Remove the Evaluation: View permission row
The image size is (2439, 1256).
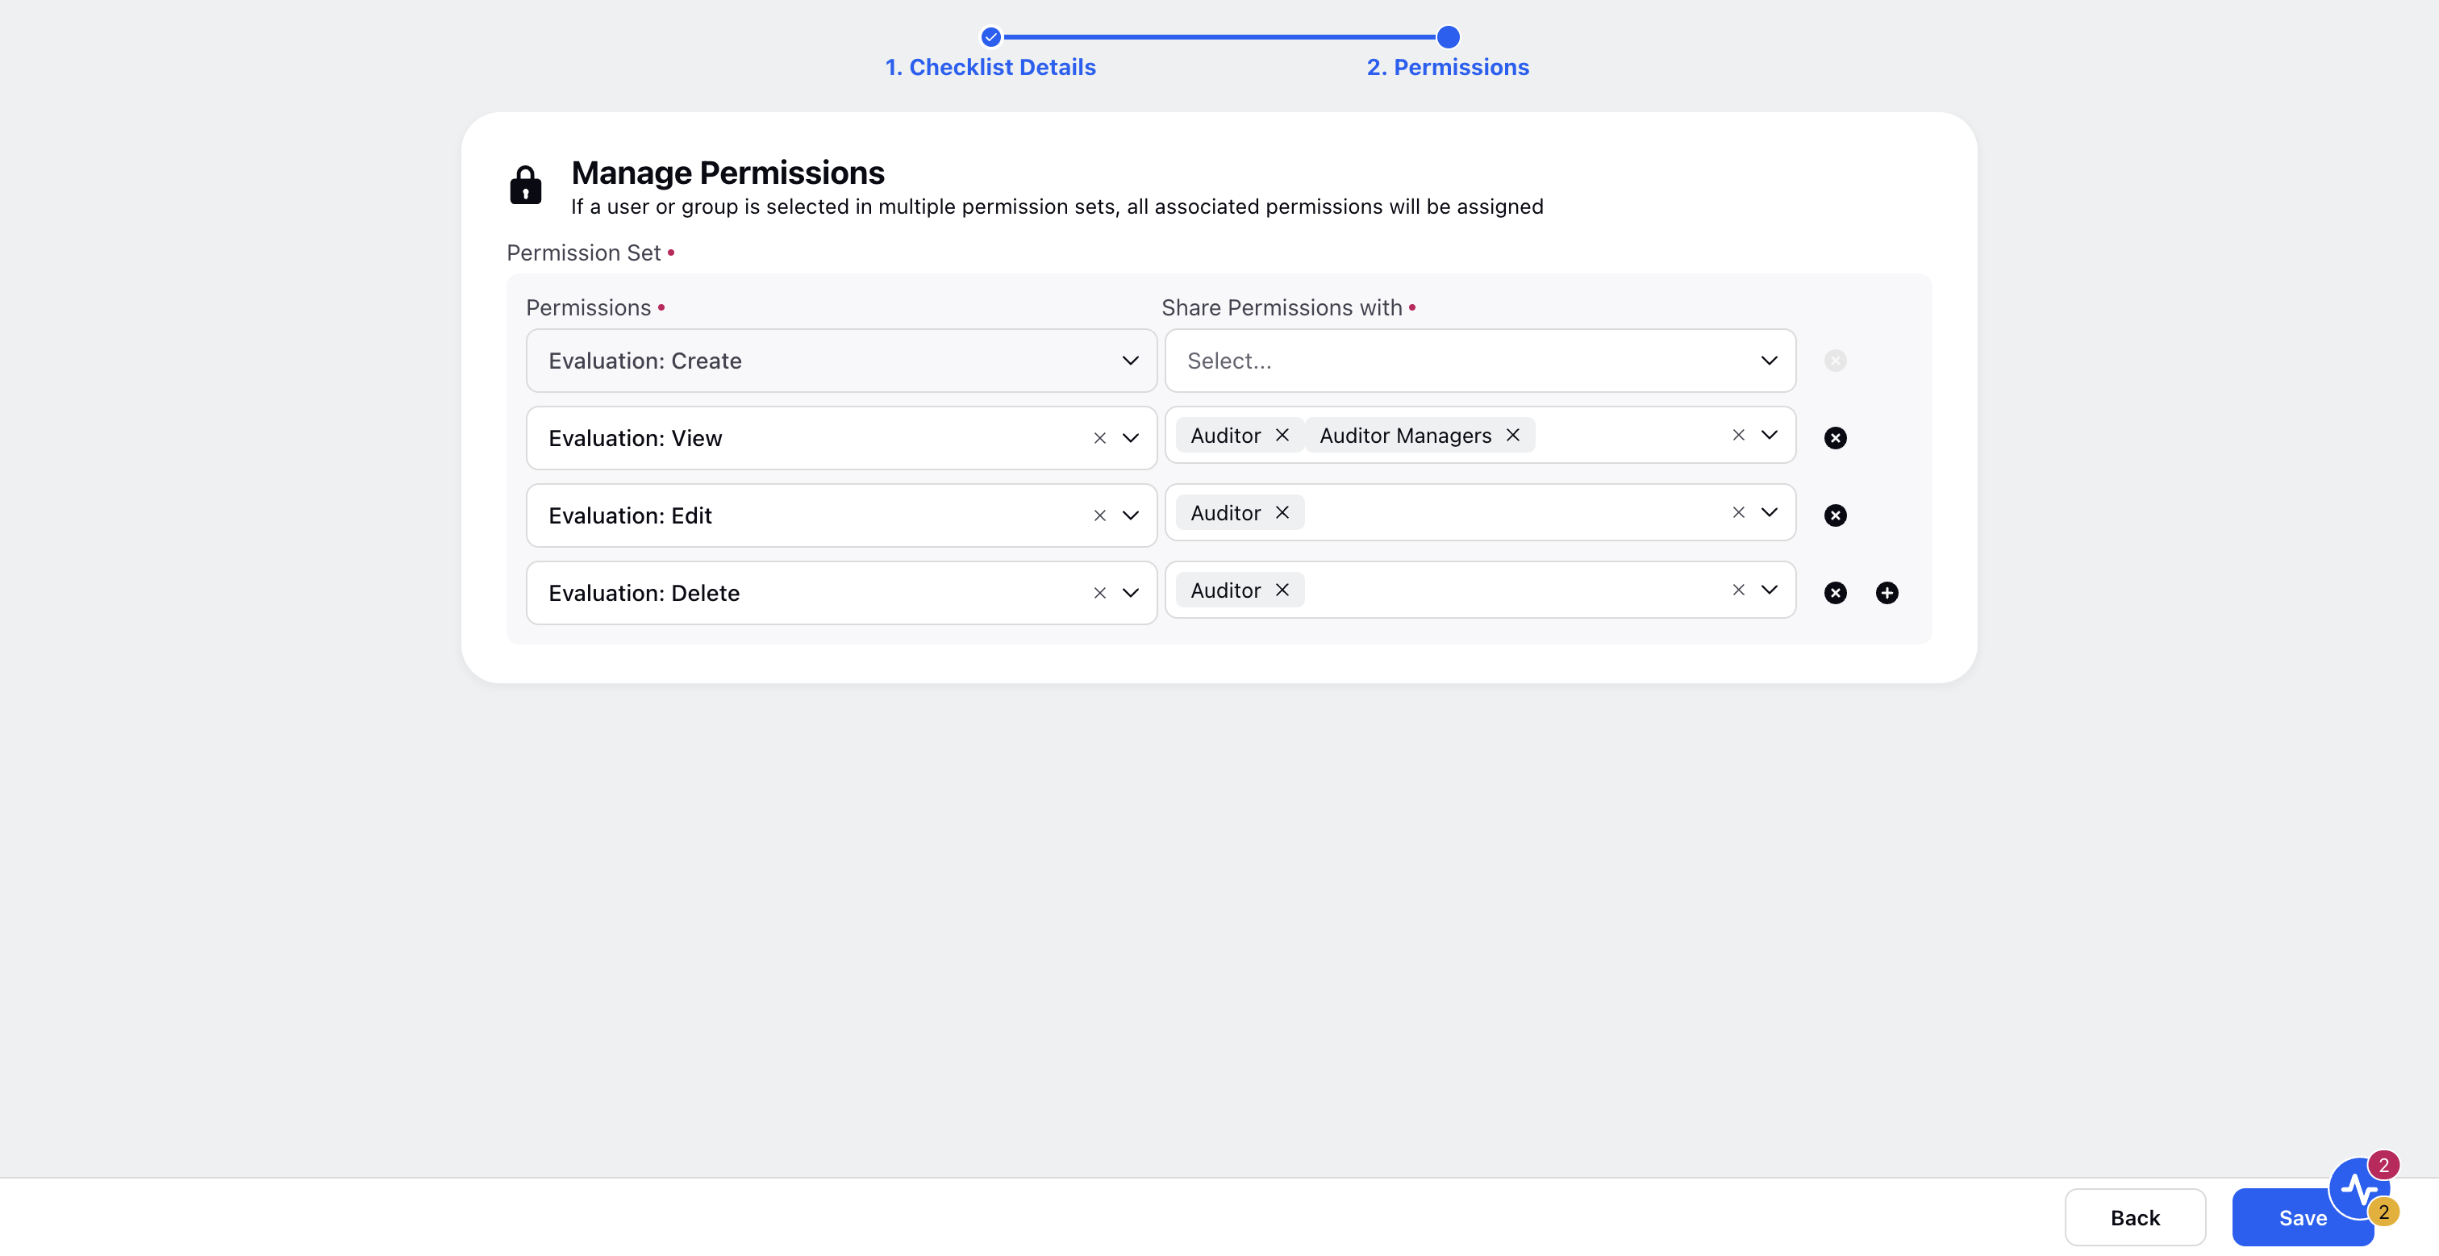click(x=1835, y=437)
